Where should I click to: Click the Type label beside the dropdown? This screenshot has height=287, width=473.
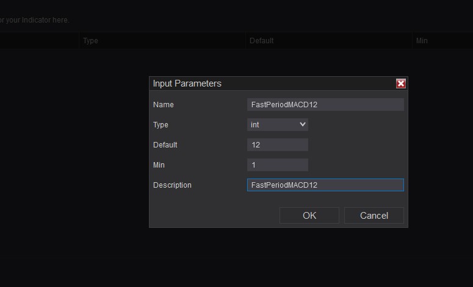pyautogui.click(x=161, y=125)
